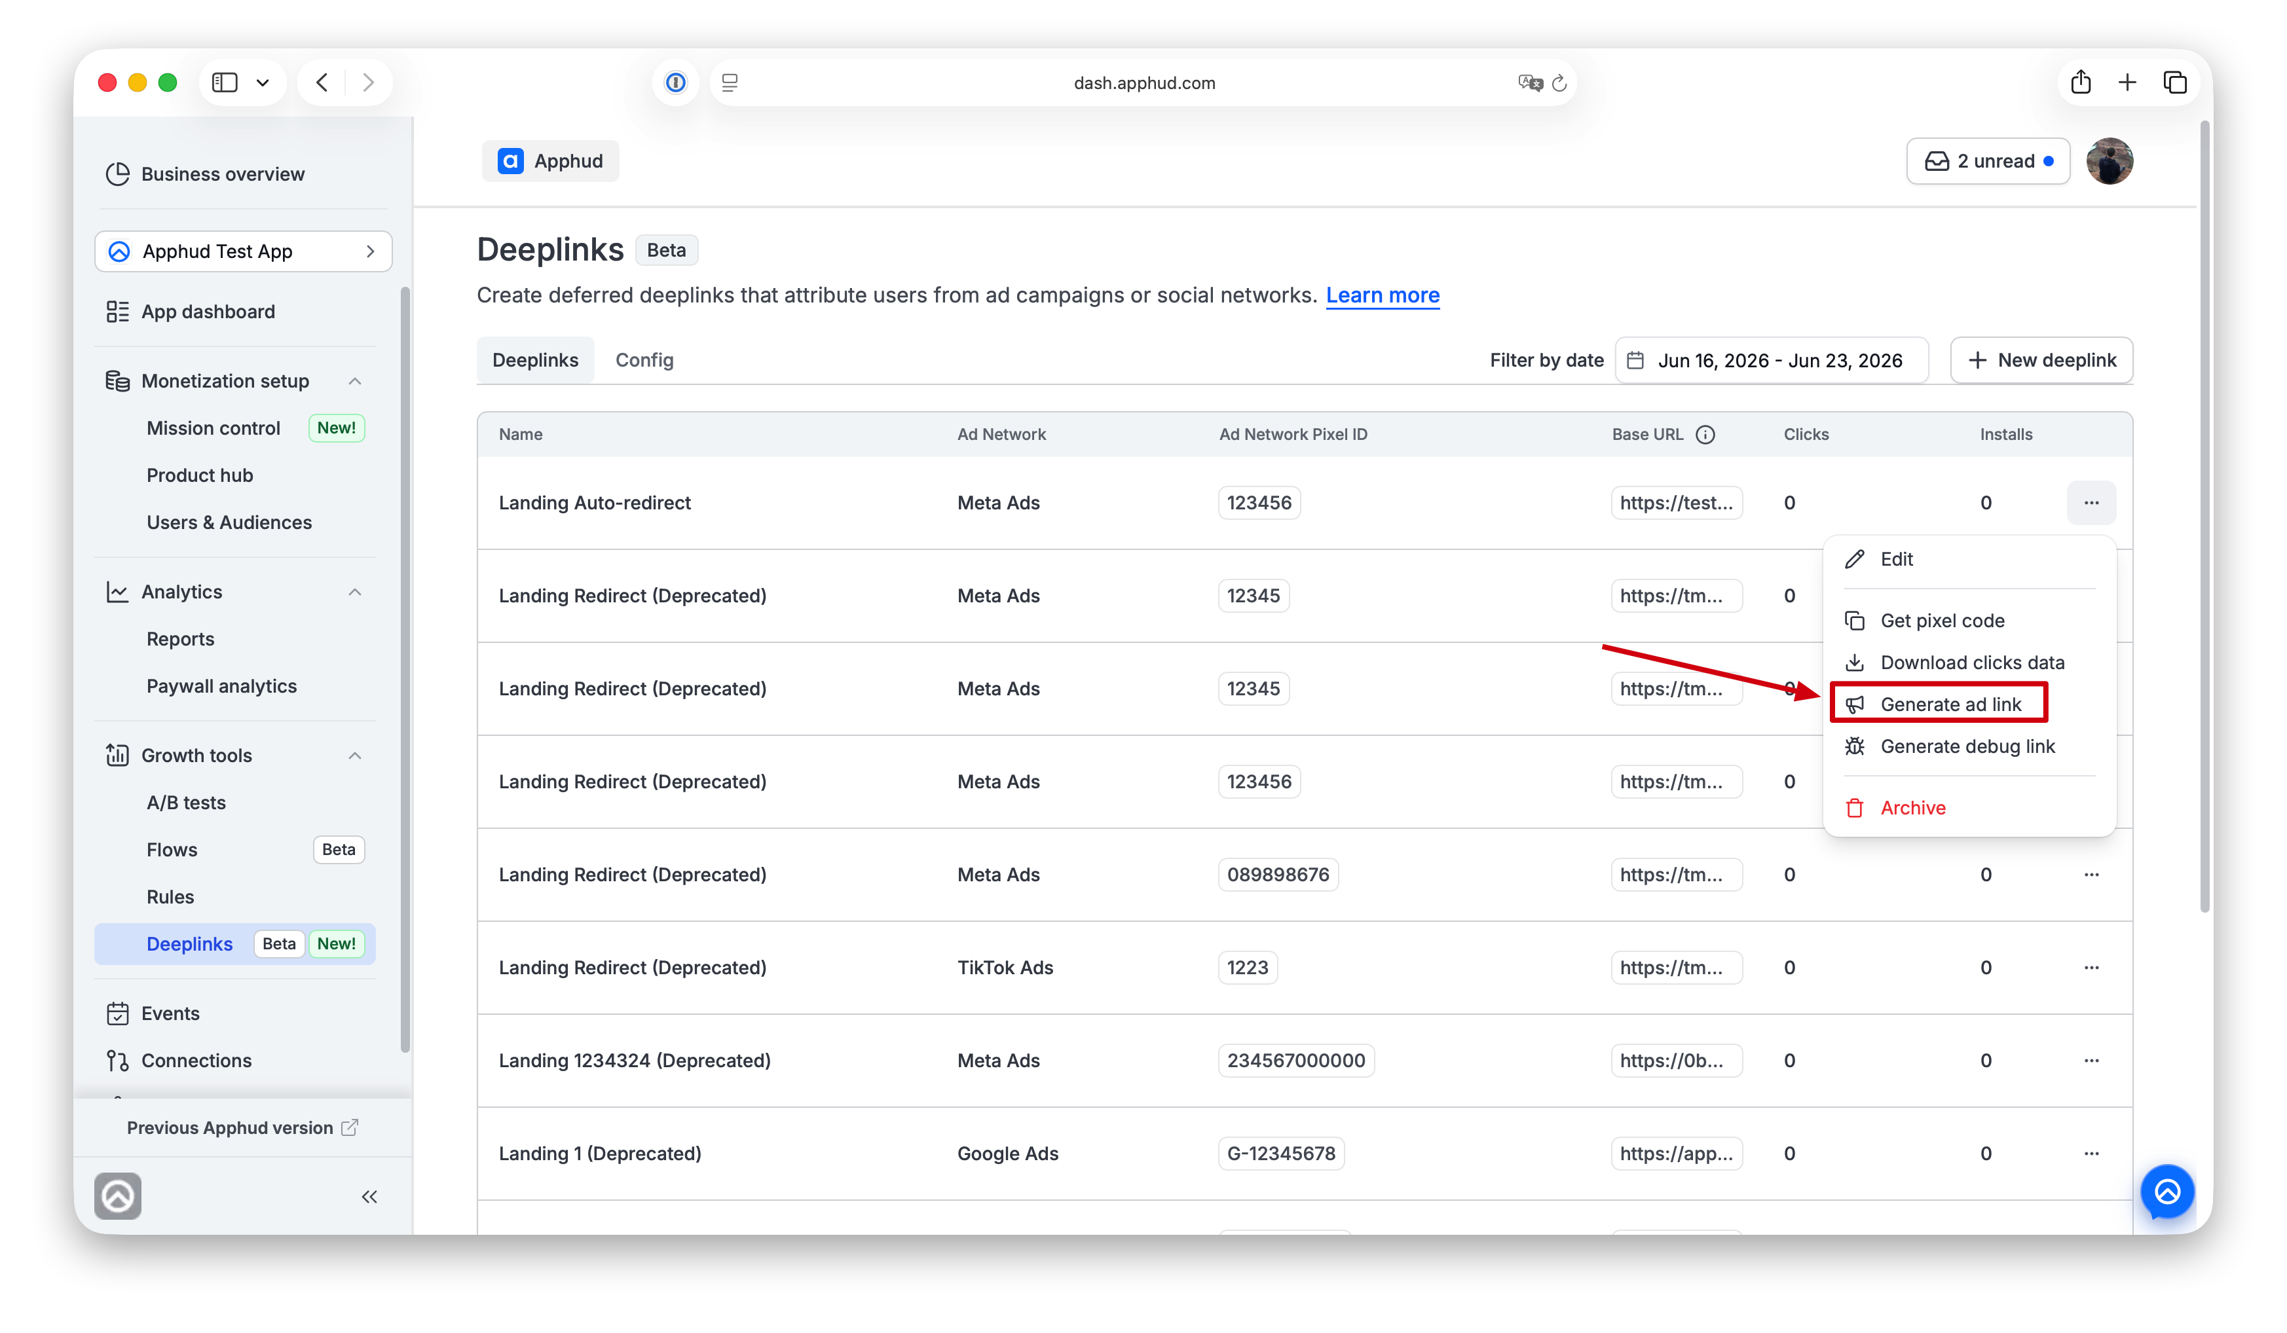Click dash.apphud.com address field
This screenshot has width=2287, height=1333.
1143,82
